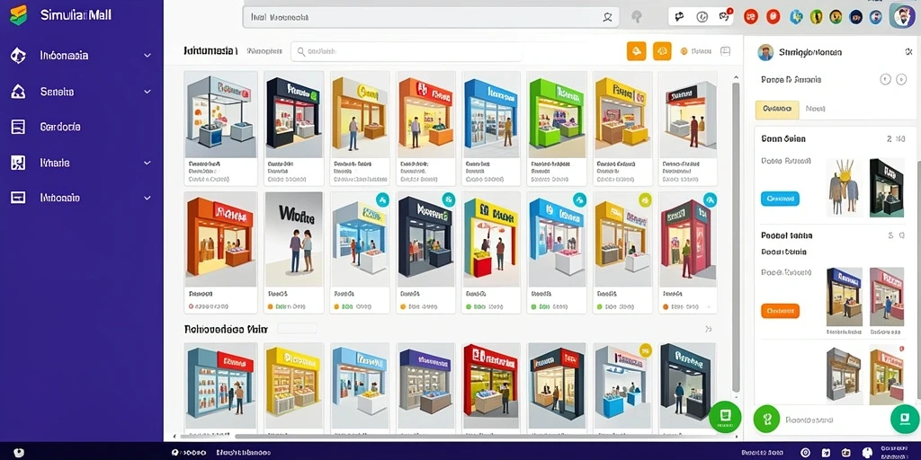
Task: Click the orange button in right panel
Action: (x=780, y=310)
